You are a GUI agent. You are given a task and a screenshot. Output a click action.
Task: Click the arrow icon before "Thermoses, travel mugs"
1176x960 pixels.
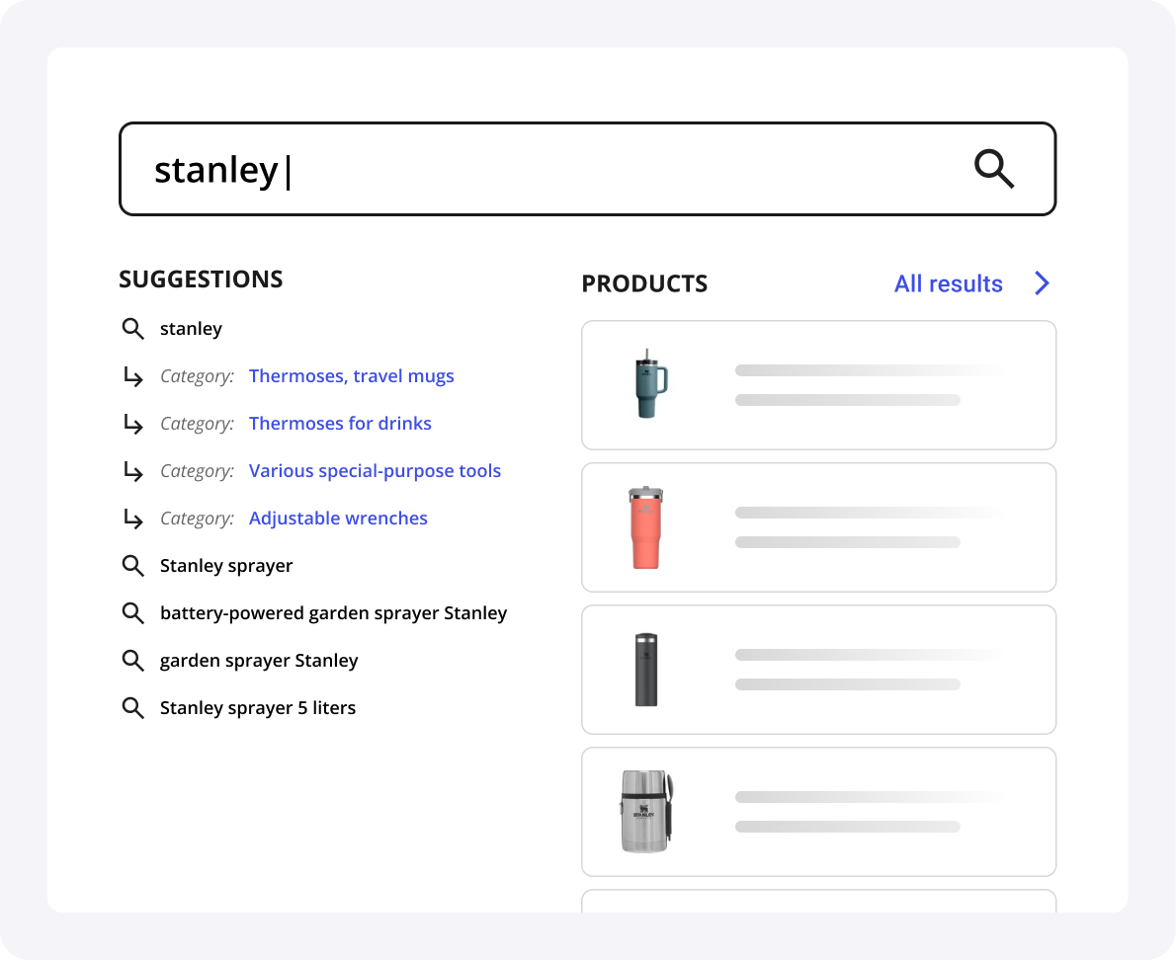pos(133,375)
